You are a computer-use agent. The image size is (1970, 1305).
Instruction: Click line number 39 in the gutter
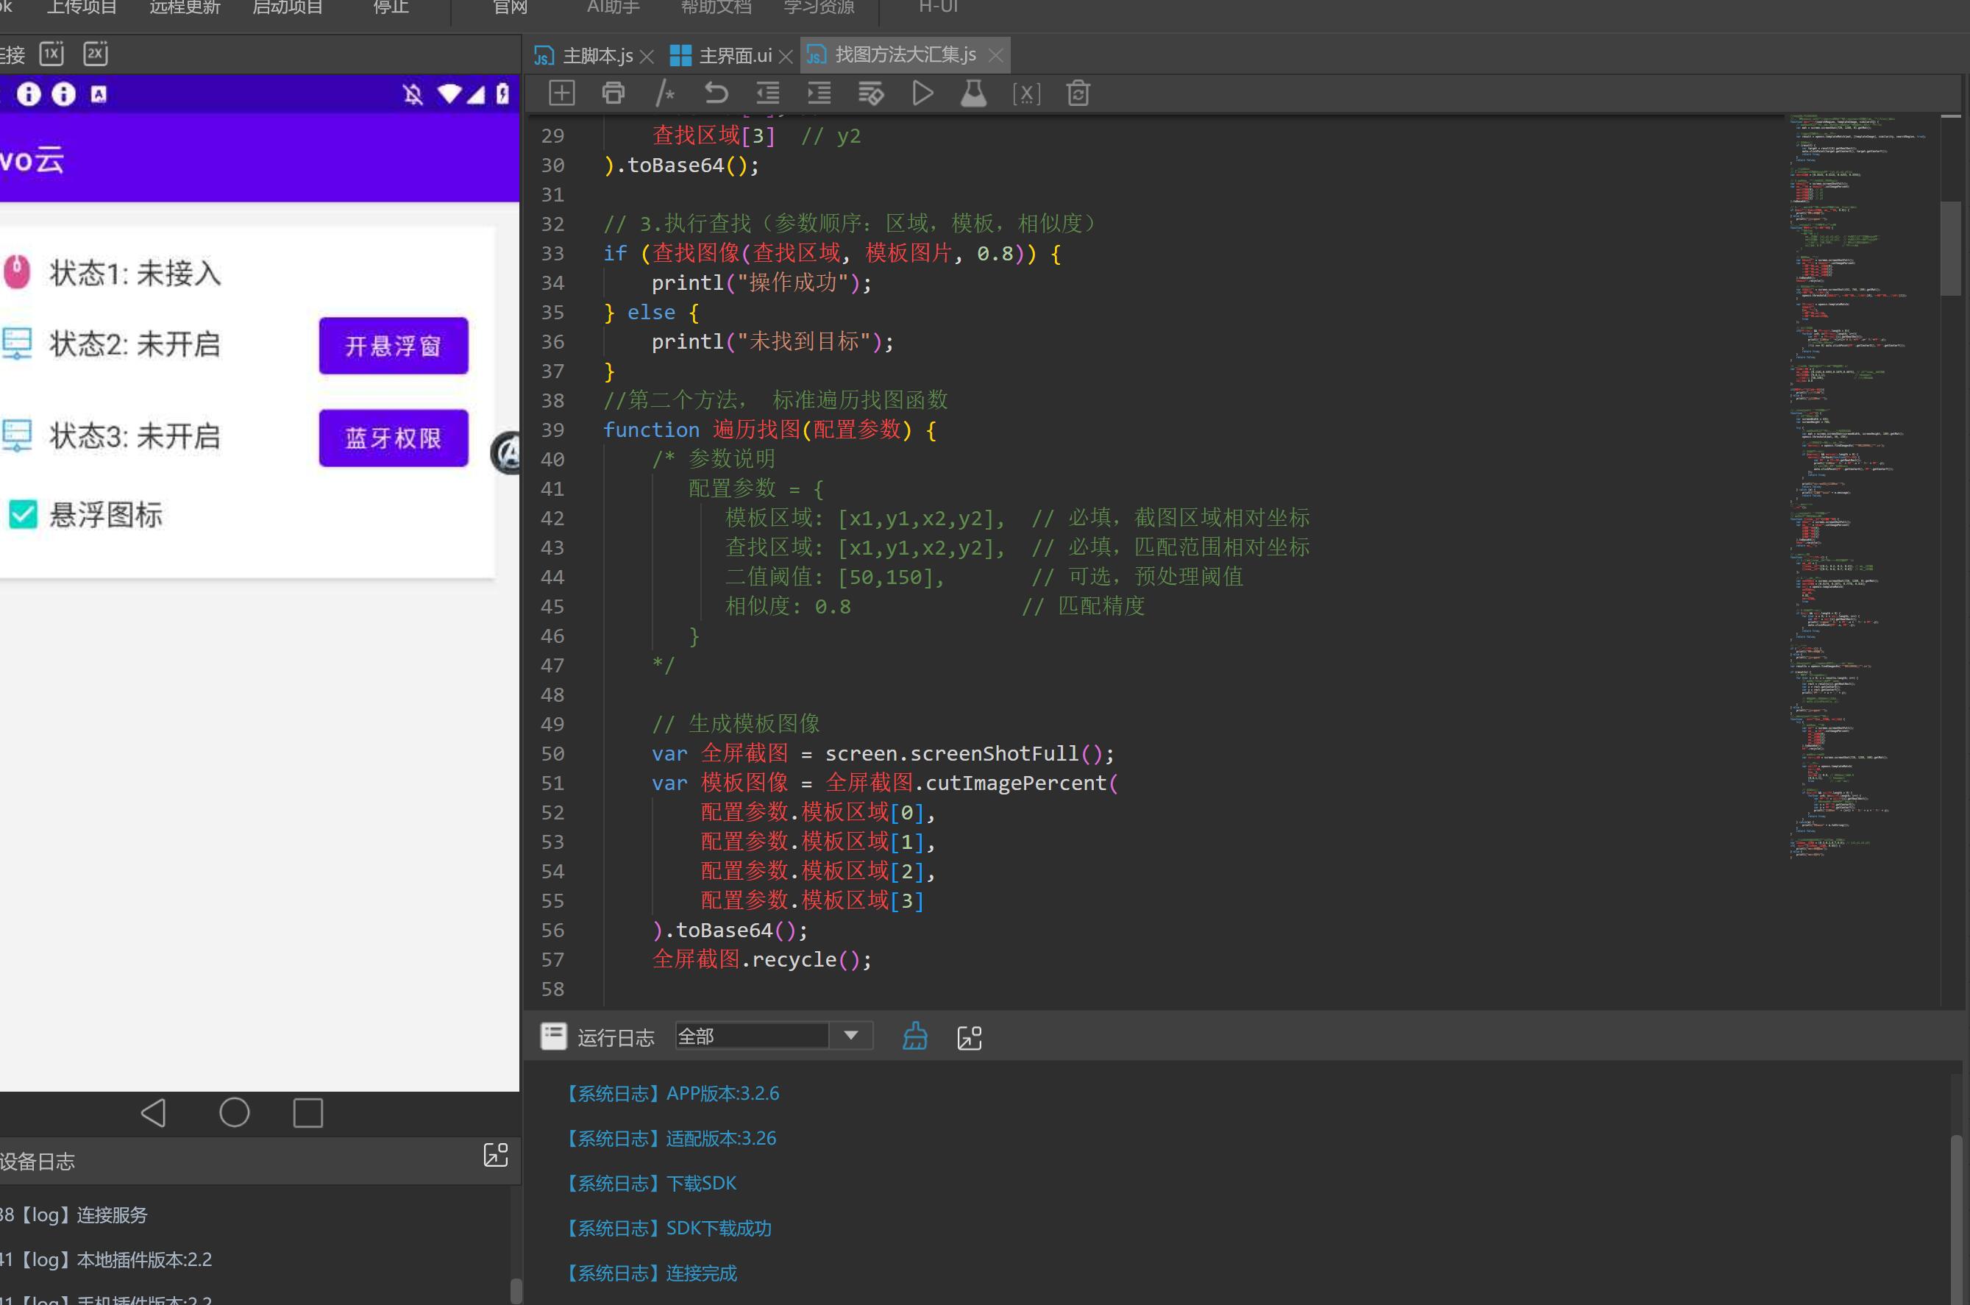pos(552,430)
